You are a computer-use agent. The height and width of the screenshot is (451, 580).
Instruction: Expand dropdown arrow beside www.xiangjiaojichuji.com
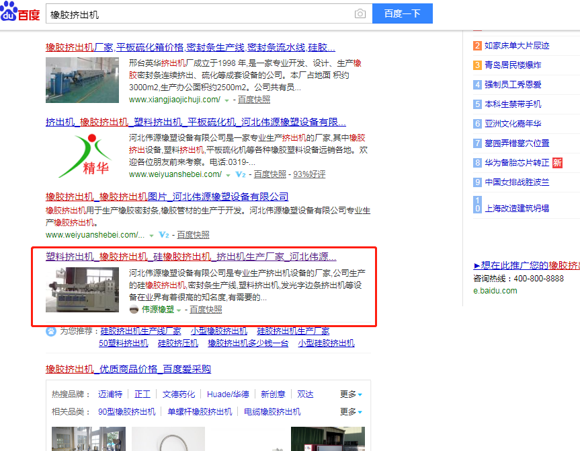pyautogui.click(x=226, y=100)
